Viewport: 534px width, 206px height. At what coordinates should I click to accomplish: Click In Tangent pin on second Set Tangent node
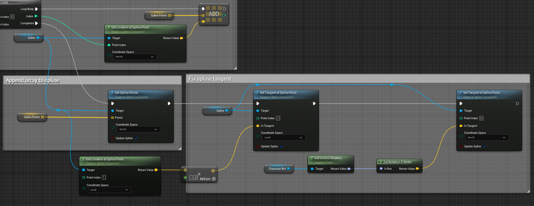click(x=461, y=126)
